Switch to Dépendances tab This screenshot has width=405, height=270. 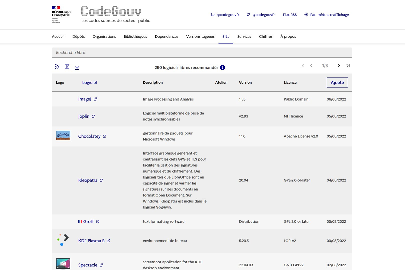pyautogui.click(x=166, y=36)
